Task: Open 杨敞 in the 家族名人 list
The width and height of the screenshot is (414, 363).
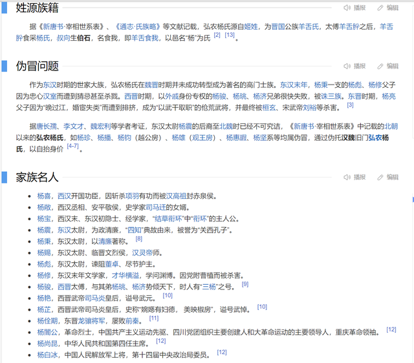Action: pos(44,207)
